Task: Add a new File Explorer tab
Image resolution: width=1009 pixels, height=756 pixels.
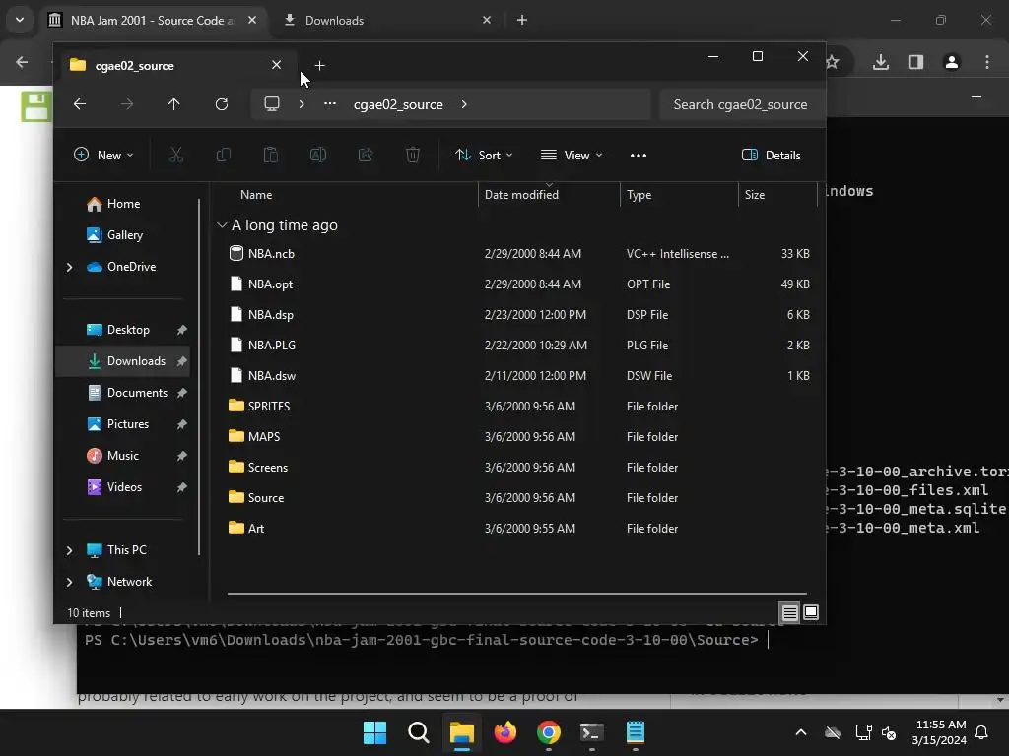Action: point(320,66)
